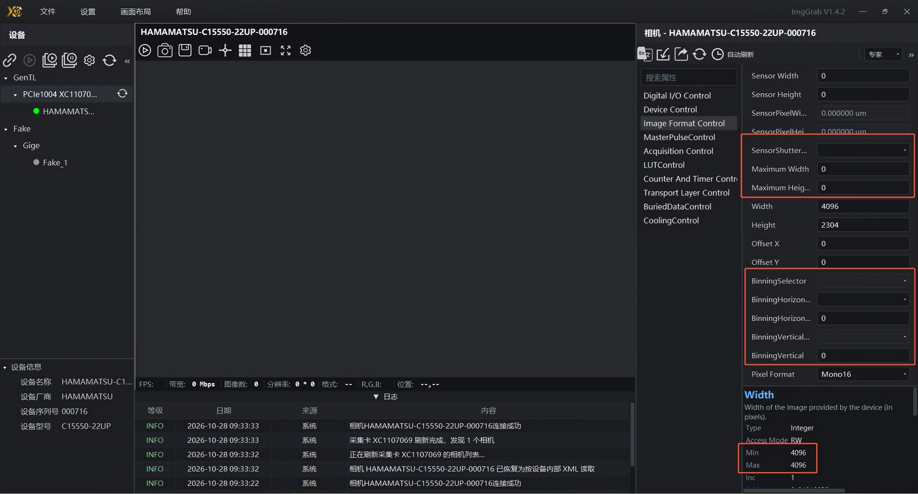Export camera parameters with the share arrow icon
Image resolution: width=918 pixels, height=494 pixels.
tap(681, 54)
